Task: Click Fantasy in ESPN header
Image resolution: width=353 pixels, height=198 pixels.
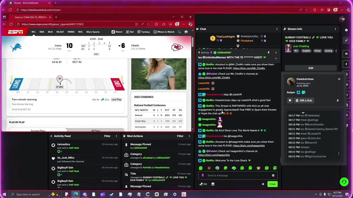Action: point(143,32)
